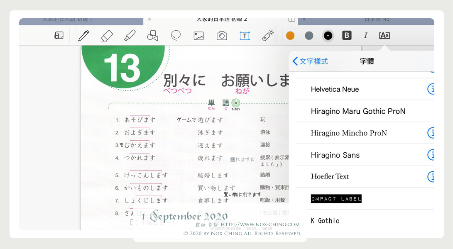Tap the word あそびます in row 1
The image size is (453, 249).
tap(140, 120)
